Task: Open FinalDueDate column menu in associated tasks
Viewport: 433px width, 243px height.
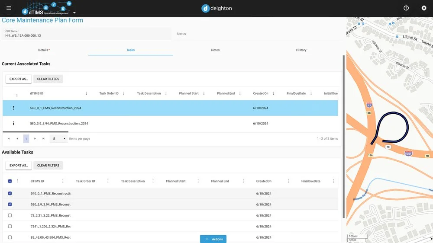Action: tap(311, 93)
